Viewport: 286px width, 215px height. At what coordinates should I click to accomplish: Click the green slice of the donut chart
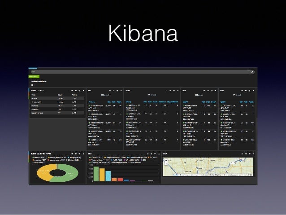point(71,174)
